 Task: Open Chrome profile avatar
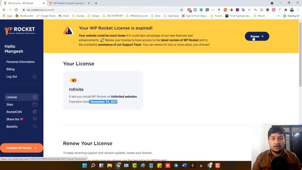click(x=292, y=10)
